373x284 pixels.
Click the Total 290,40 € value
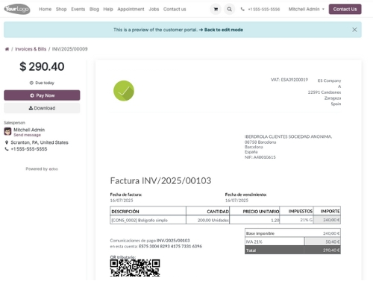[331, 250]
